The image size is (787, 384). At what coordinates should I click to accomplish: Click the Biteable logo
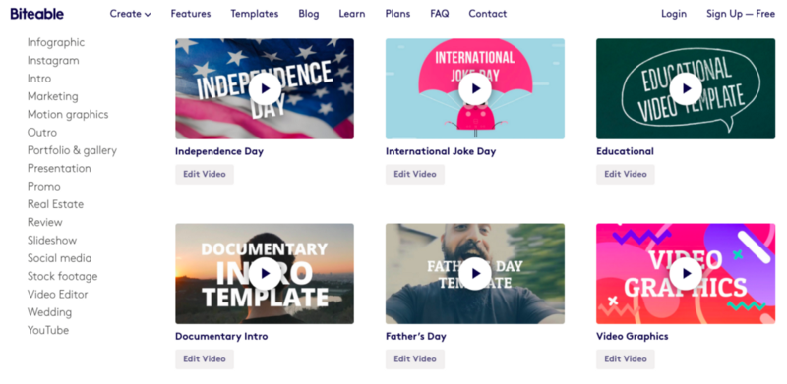click(36, 14)
